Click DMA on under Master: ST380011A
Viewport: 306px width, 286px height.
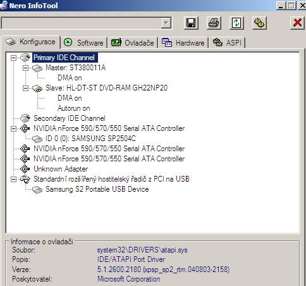[70, 78]
